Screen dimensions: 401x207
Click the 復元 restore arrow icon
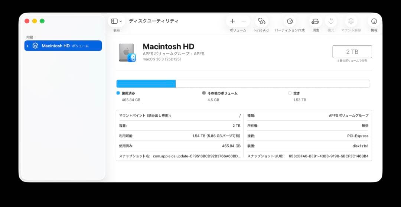pyautogui.click(x=331, y=21)
